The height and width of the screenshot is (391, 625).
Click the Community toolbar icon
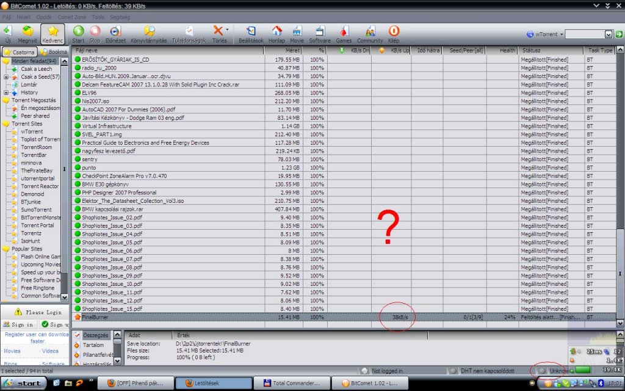pos(370,31)
